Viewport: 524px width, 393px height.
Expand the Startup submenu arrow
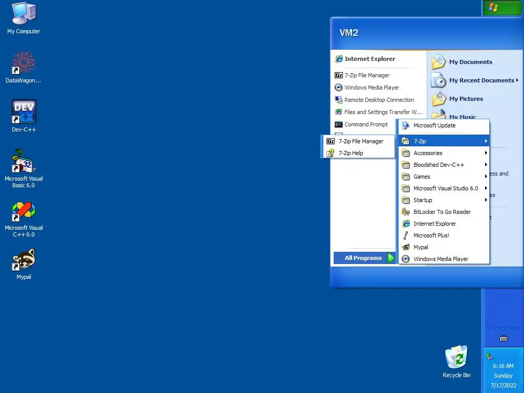(x=486, y=200)
